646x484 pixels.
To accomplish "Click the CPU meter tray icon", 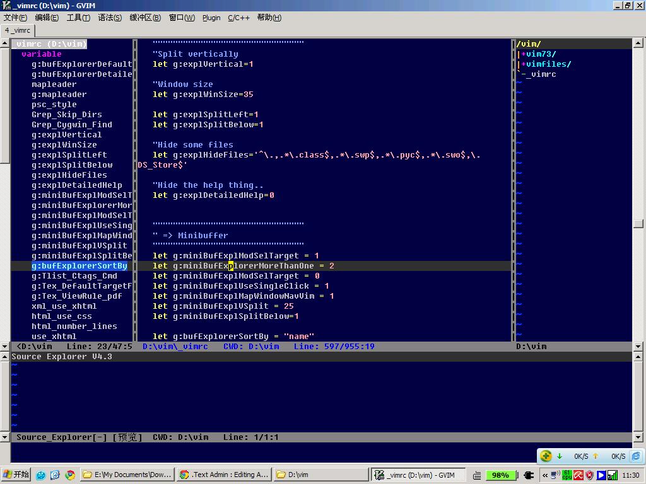I will [567, 475].
